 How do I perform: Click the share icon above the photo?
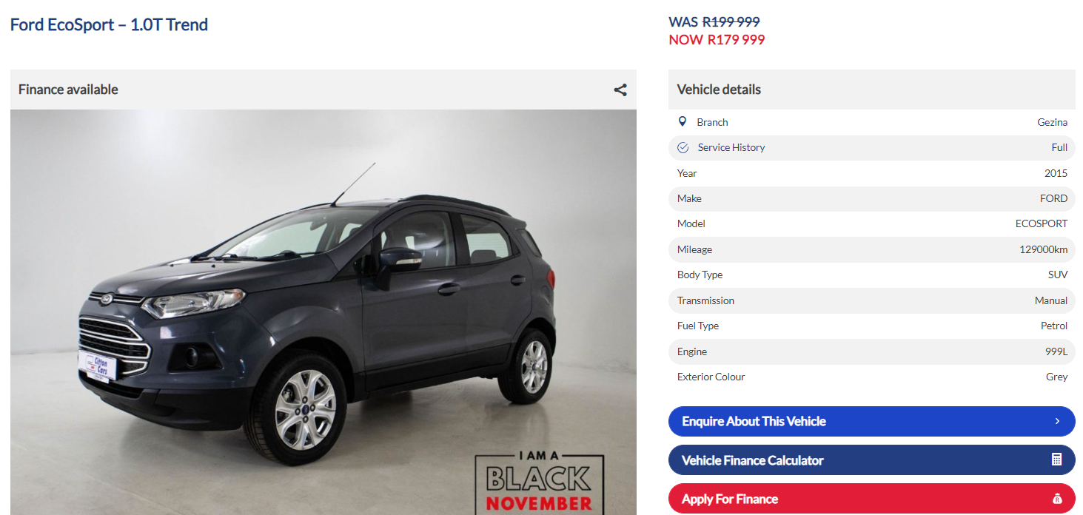[620, 90]
